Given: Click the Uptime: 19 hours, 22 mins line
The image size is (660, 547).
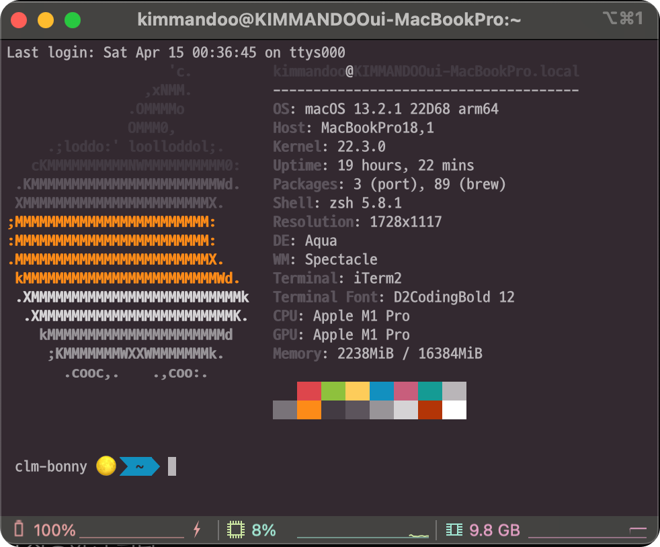Looking at the screenshot, I should [x=374, y=165].
